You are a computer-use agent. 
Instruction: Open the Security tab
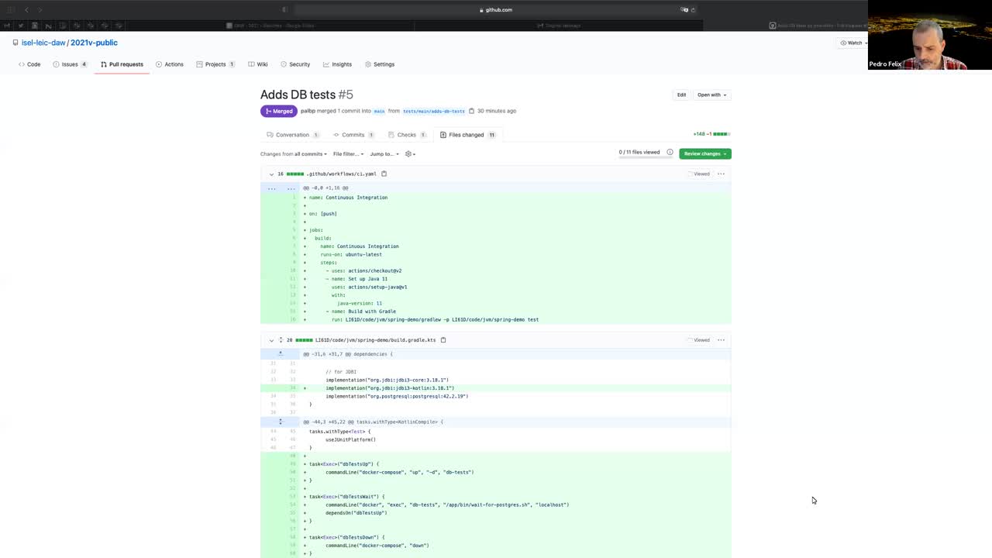click(x=295, y=64)
